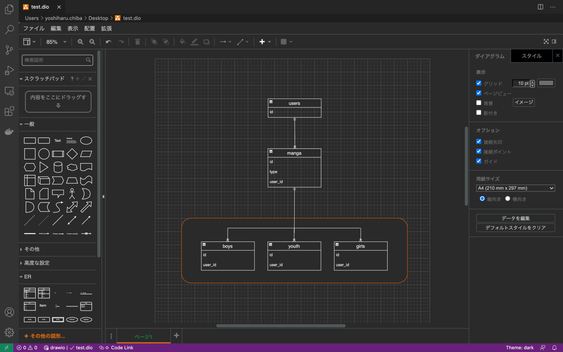Click the Undo icon in the toolbar
Viewport: 563px width, 352px height.
coord(108,42)
